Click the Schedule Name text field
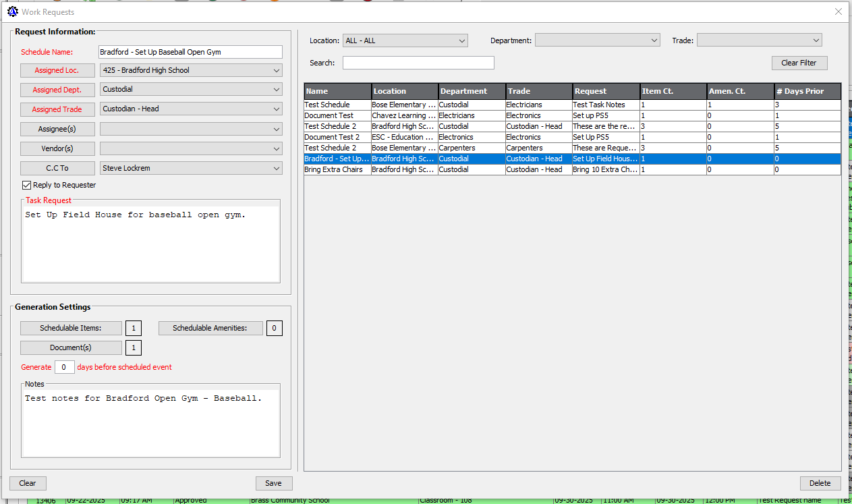 190,52
